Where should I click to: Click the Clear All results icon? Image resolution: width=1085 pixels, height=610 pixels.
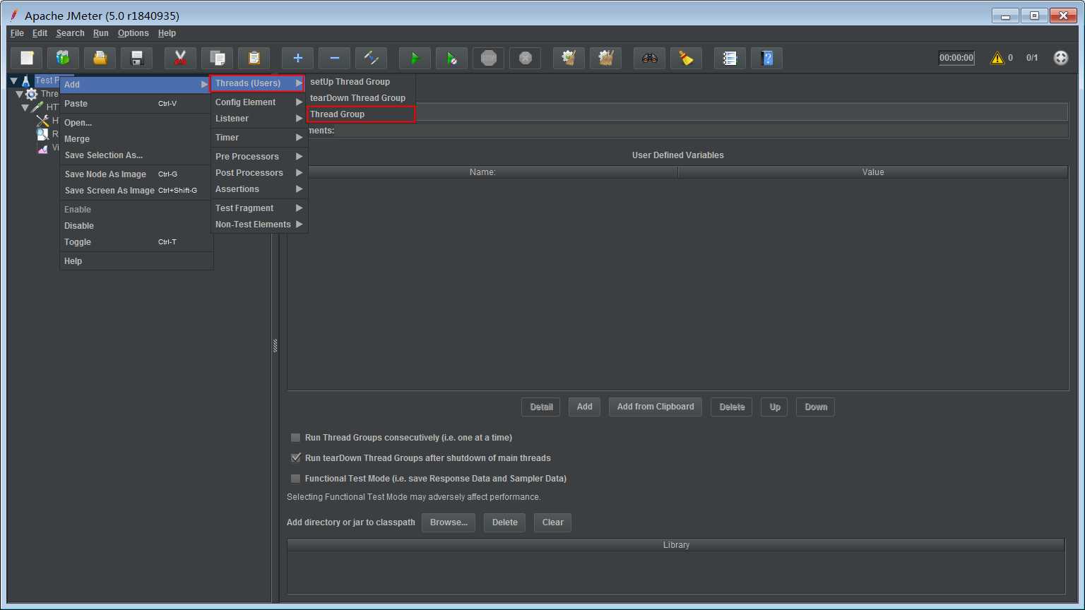tap(606, 58)
